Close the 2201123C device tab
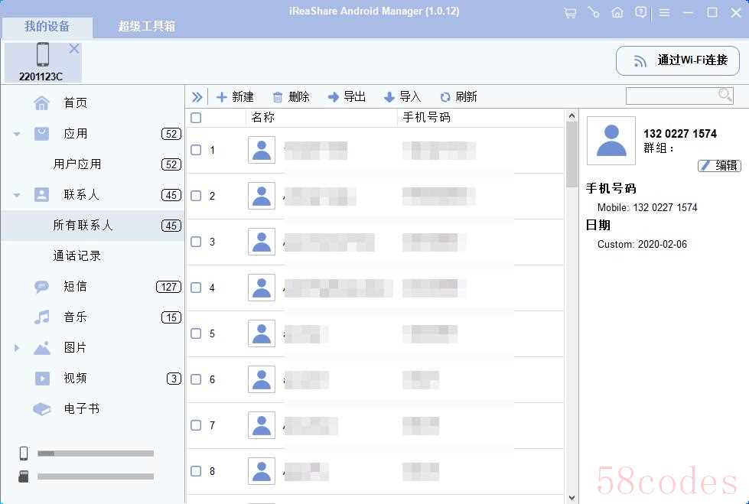Image resolution: width=749 pixels, height=504 pixels. coord(74,48)
